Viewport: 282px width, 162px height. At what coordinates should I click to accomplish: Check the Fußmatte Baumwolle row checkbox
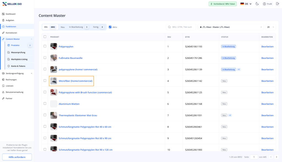click(45, 58)
